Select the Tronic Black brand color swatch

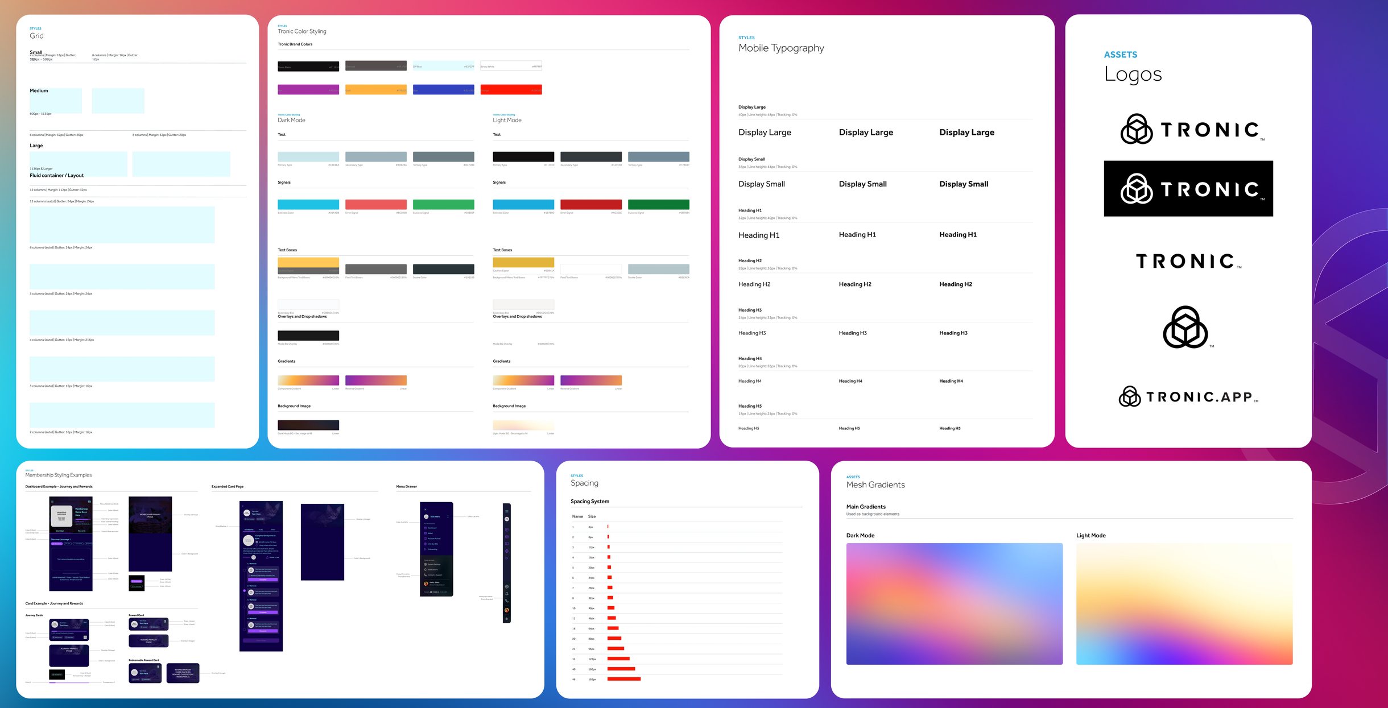pos(308,66)
